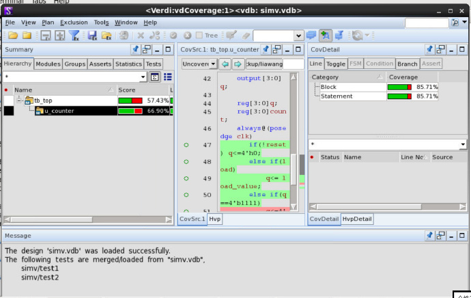
Task: Toggle the Tree checkbox in toolbar
Action: coord(199,35)
